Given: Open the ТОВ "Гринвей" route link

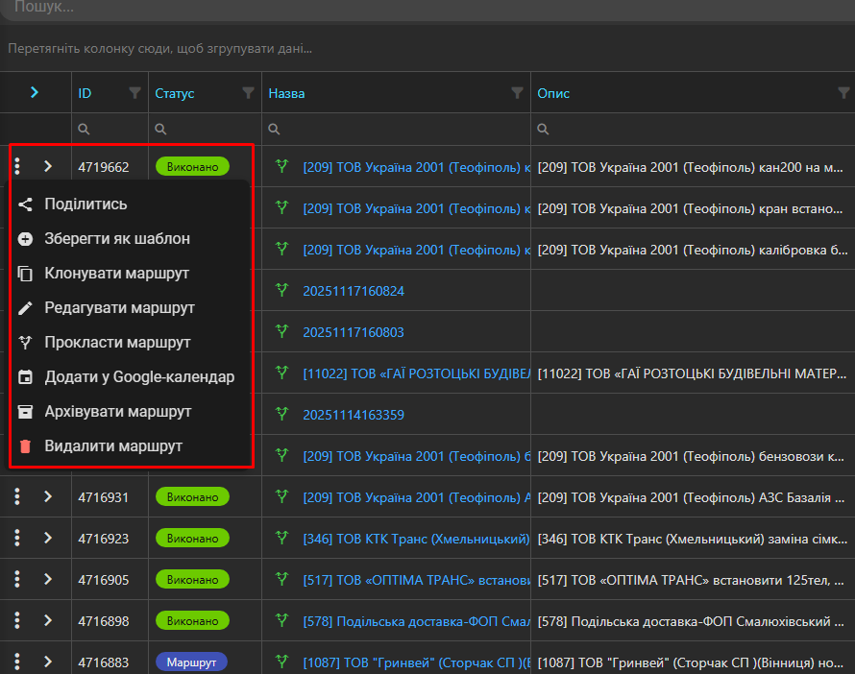Looking at the screenshot, I should [x=417, y=662].
